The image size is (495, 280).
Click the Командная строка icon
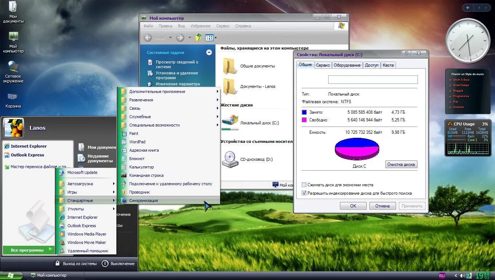124,175
